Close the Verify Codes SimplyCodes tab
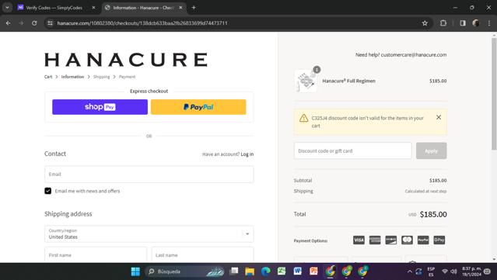The width and height of the screenshot is (497, 280). [93, 8]
